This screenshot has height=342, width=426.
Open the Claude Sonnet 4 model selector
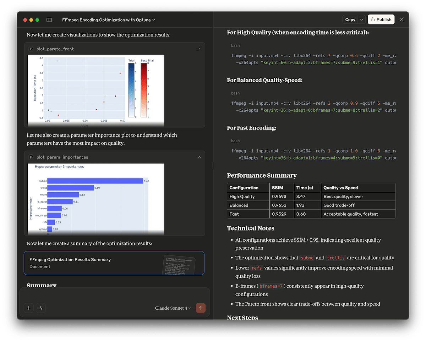[173, 308]
